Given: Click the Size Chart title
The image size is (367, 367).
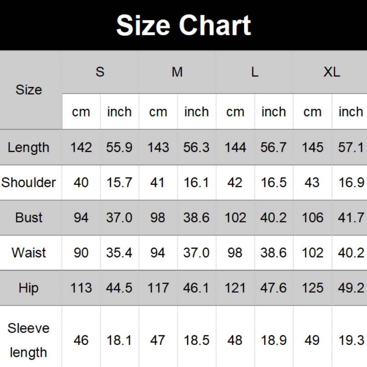Looking at the screenshot, I should (183, 25).
